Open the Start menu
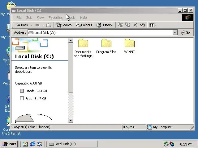This screenshot has width=198, height=148. tap(9, 144)
